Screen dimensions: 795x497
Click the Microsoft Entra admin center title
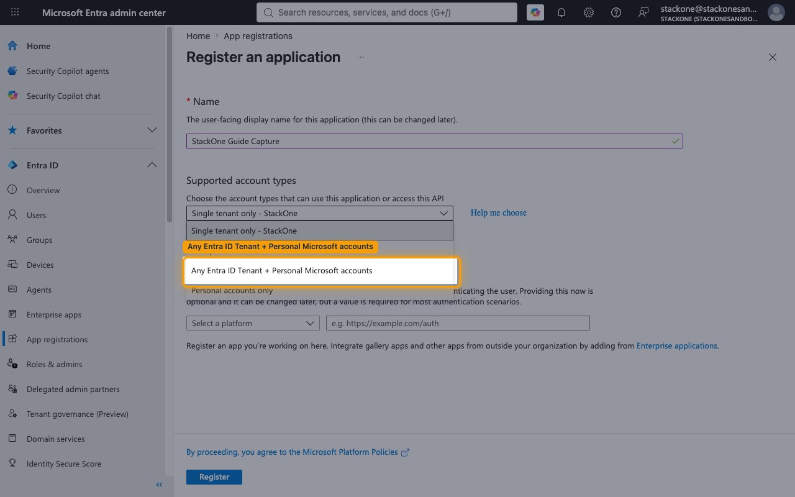[x=104, y=12]
